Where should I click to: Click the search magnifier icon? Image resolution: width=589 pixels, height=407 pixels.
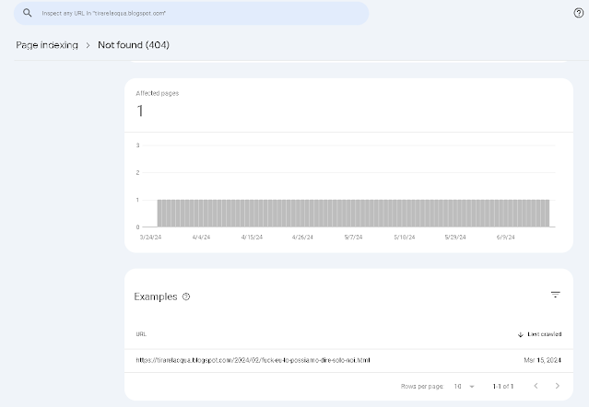(28, 14)
